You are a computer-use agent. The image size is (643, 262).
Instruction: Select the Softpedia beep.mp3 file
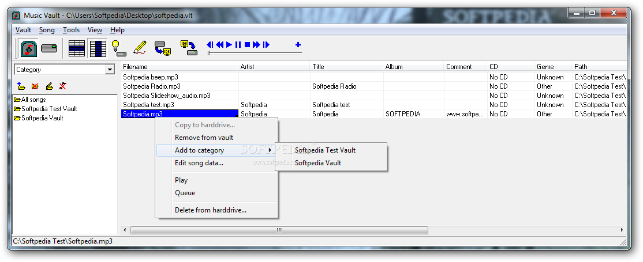pyautogui.click(x=151, y=77)
